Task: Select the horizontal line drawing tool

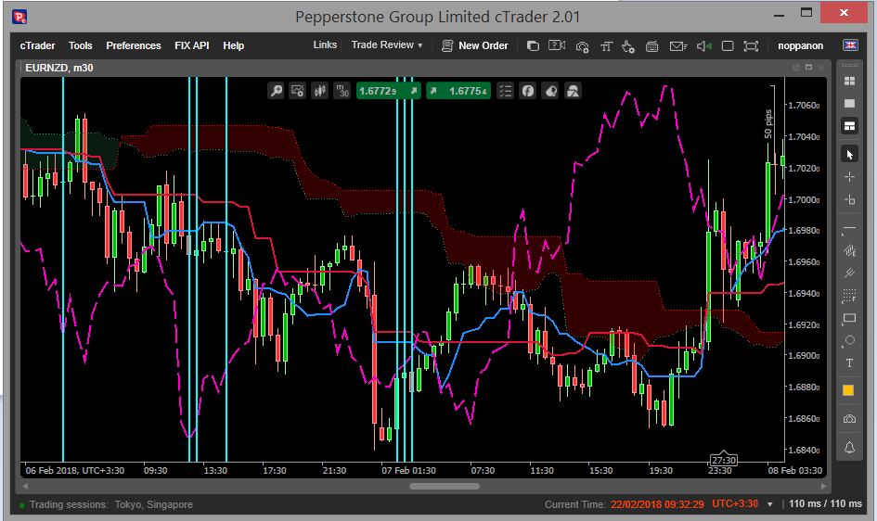Action: (849, 229)
